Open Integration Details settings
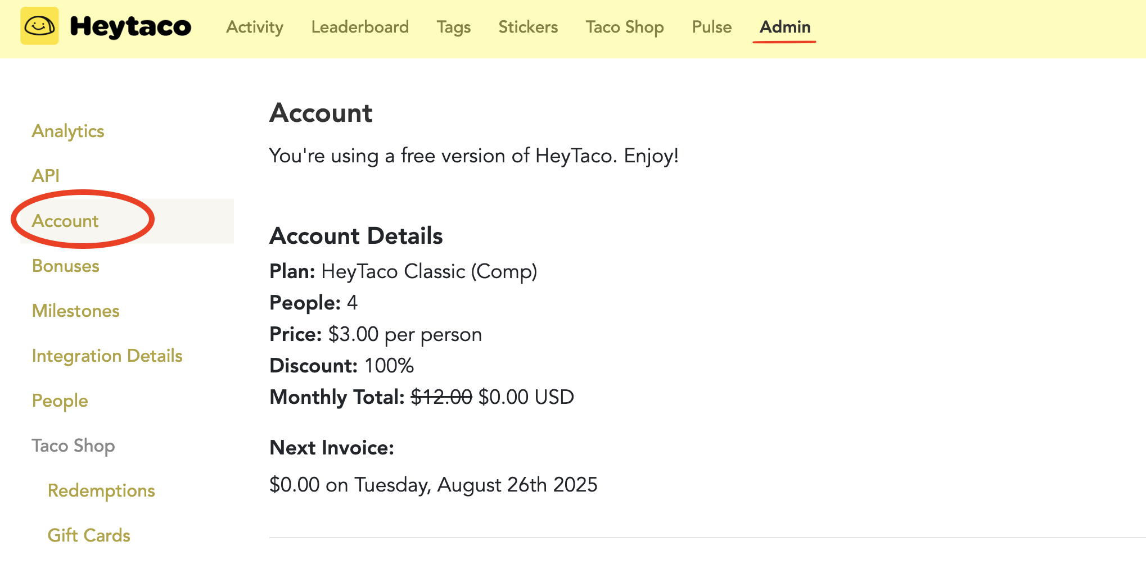 tap(107, 356)
